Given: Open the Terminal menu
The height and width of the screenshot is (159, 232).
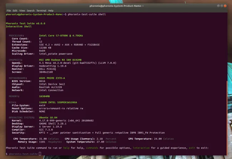Looking at the screenshot, I should [x=41, y=10].
